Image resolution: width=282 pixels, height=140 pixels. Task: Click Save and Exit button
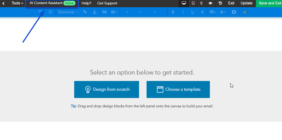(270, 3)
